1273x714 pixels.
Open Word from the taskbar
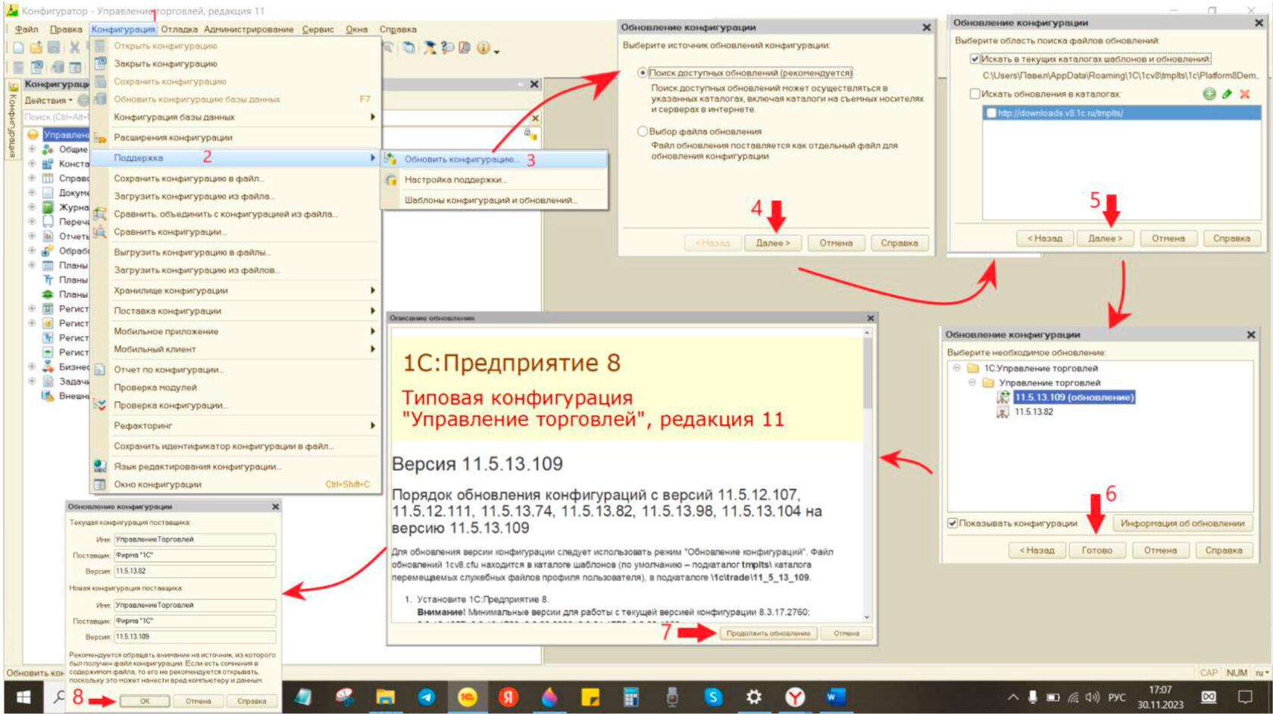836,697
